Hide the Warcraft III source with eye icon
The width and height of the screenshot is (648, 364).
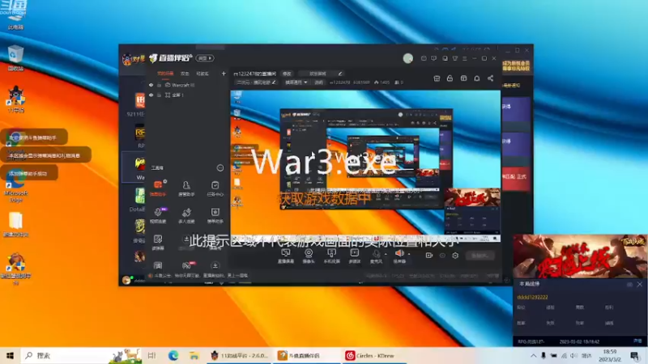click(151, 85)
